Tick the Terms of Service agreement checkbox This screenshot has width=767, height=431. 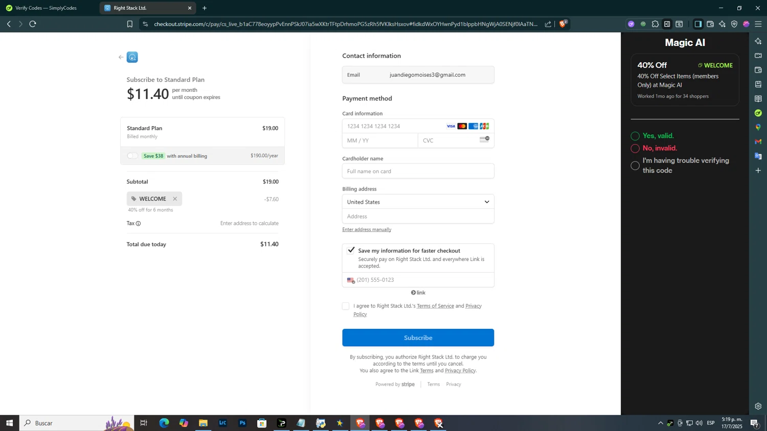click(x=346, y=306)
